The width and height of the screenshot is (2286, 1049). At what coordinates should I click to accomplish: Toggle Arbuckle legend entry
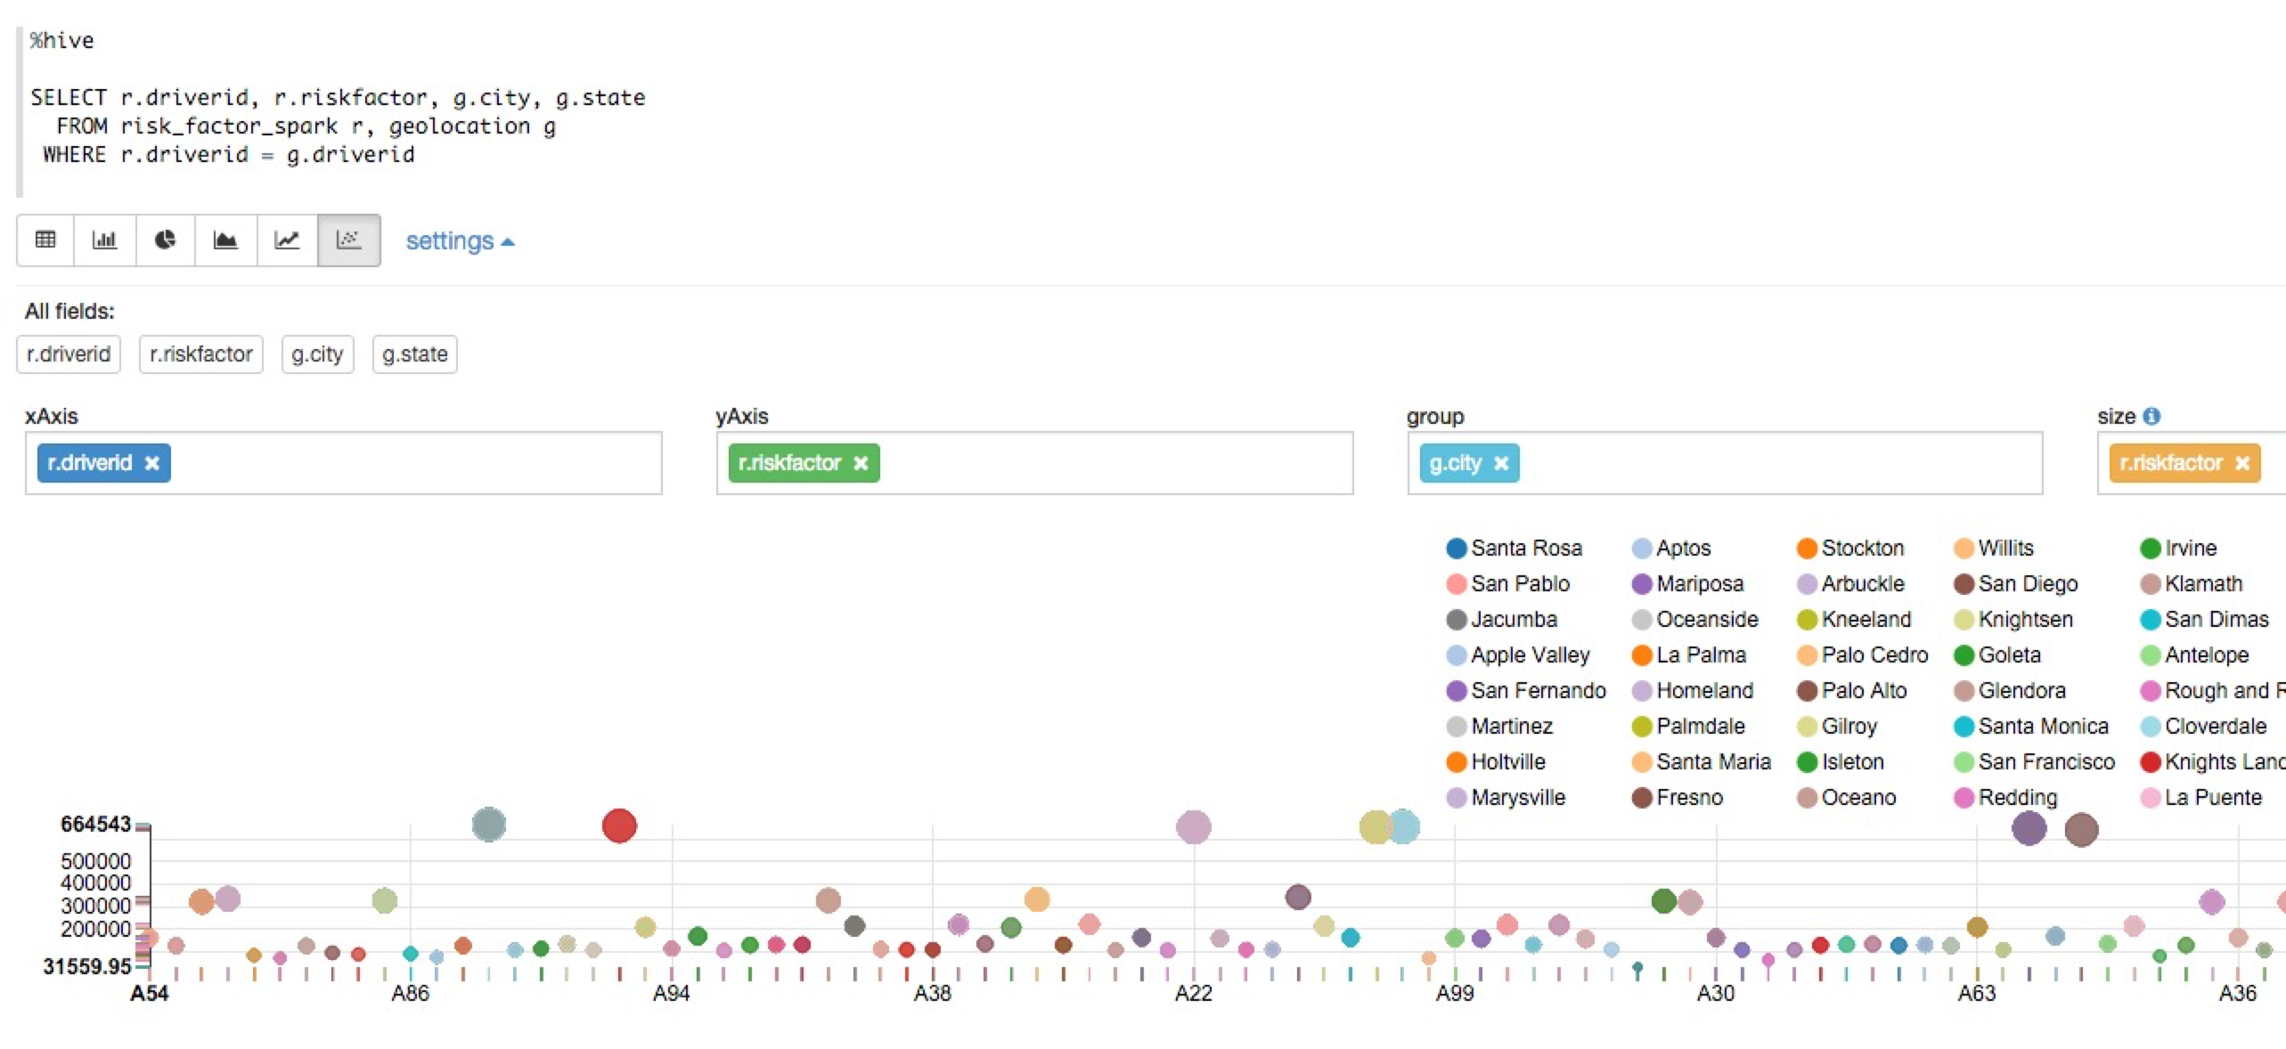(x=1851, y=583)
